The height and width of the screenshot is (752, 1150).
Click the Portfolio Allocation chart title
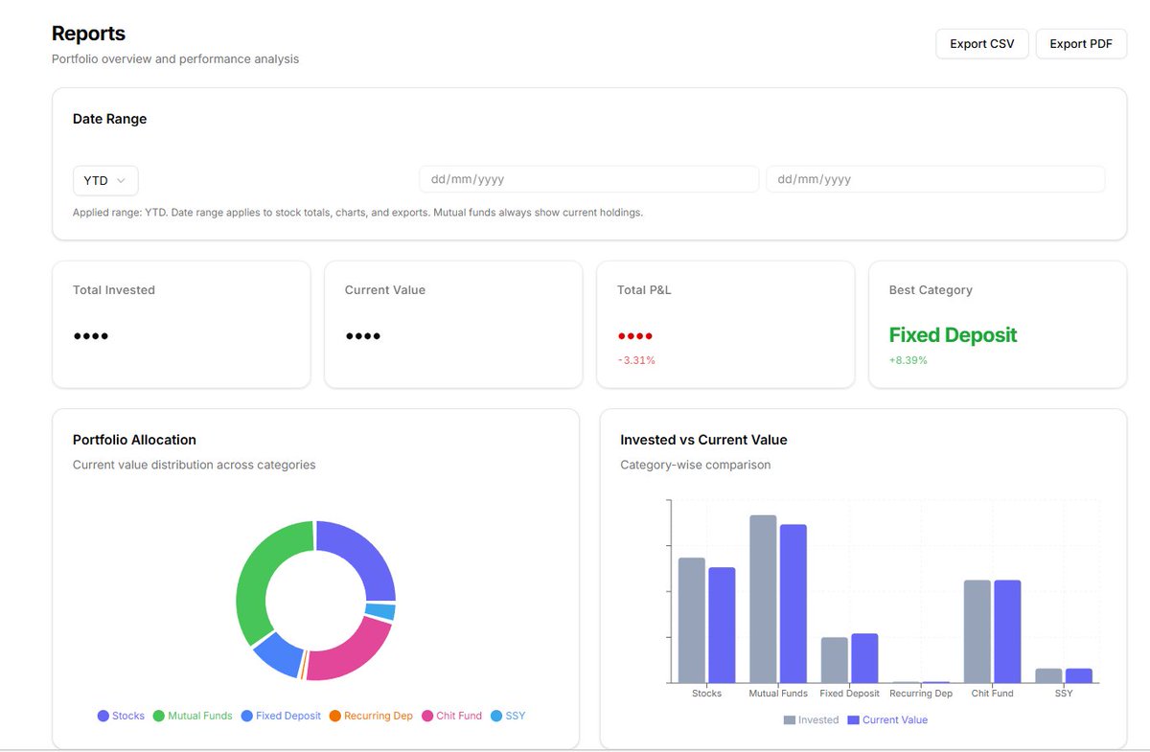coord(134,440)
